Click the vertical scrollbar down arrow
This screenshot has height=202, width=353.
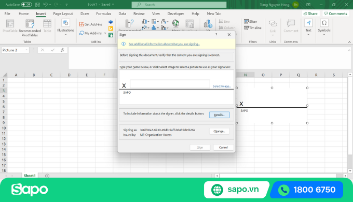pos(350,171)
